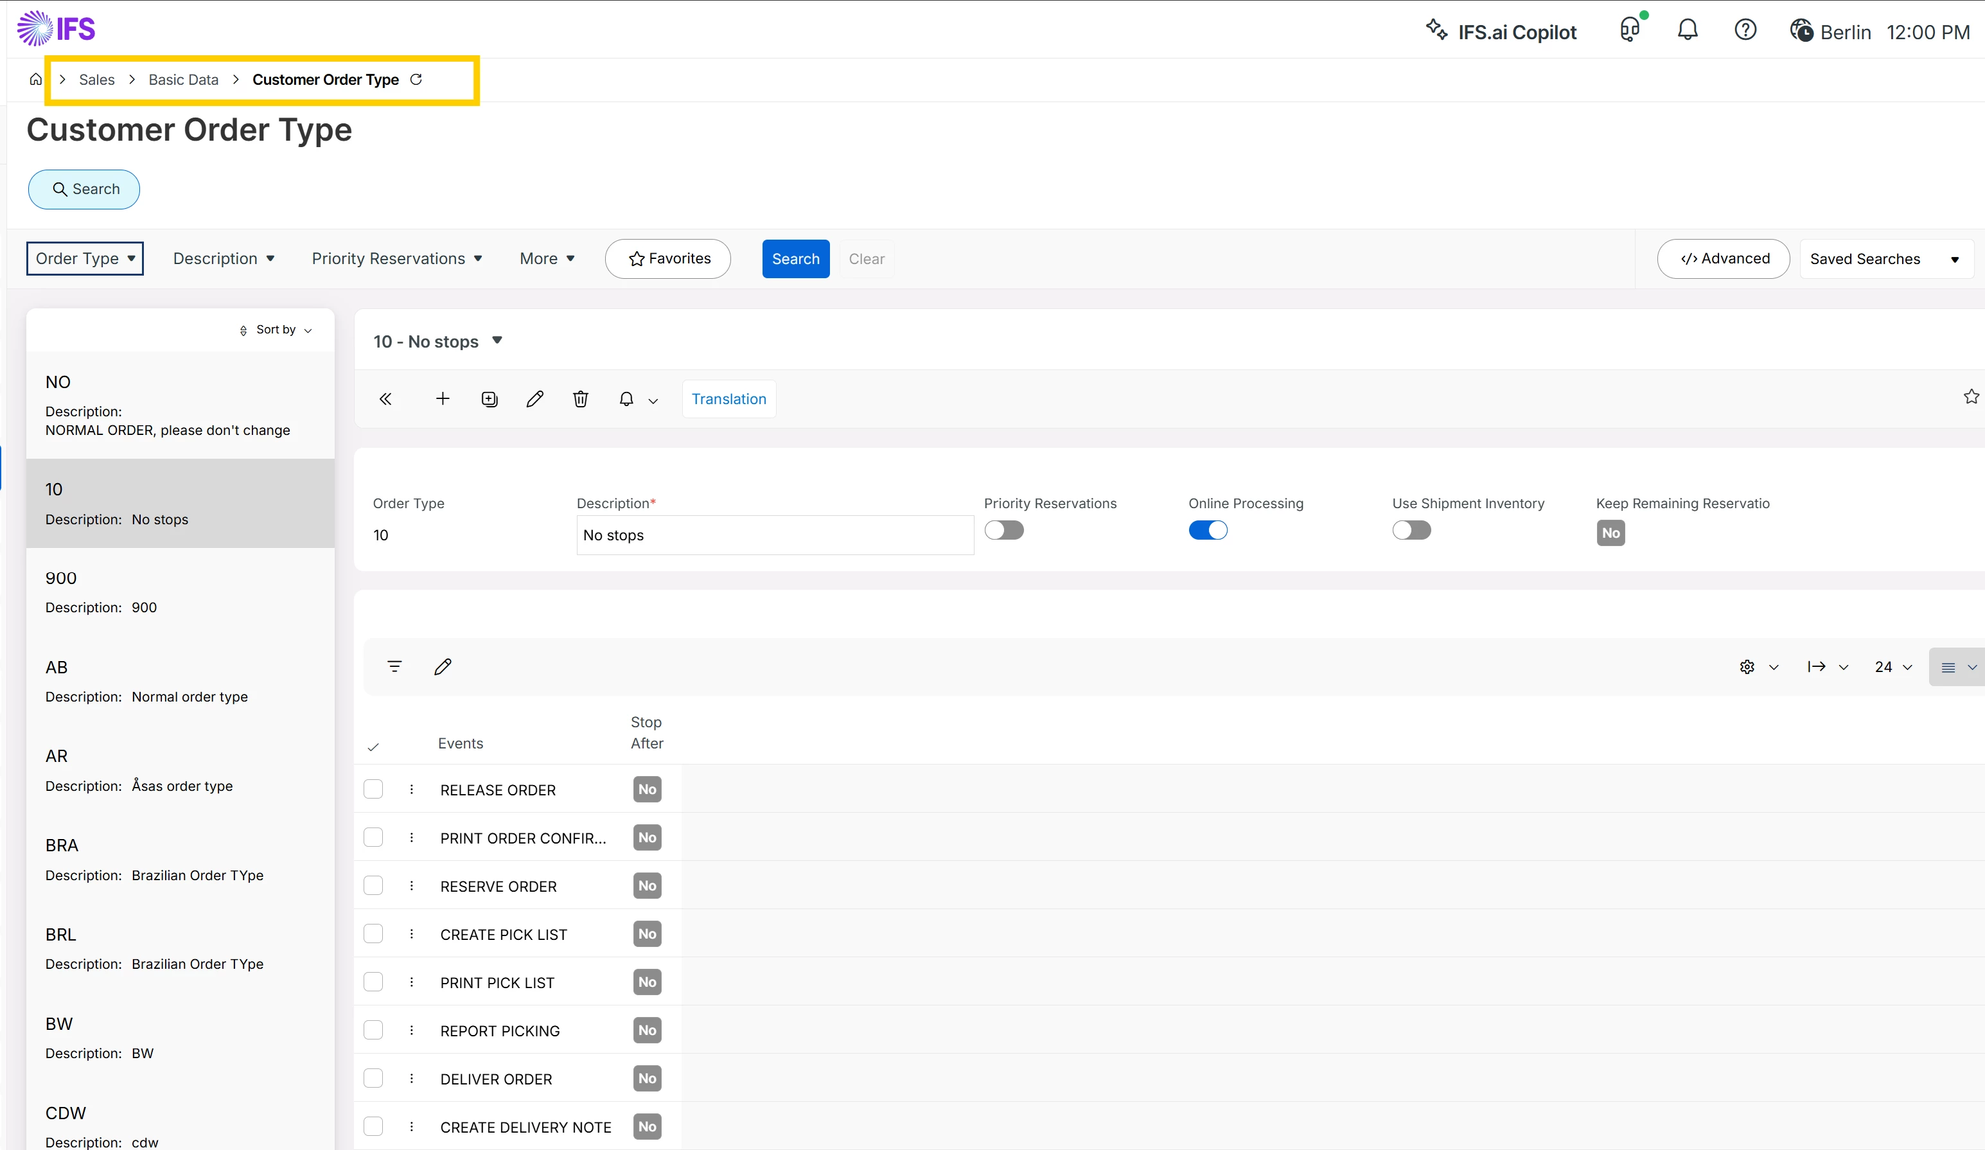The width and height of the screenshot is (1985, 1150).
Task: Click the refresh icon next to Customer Order Type
Action: [x=417, y=80]
